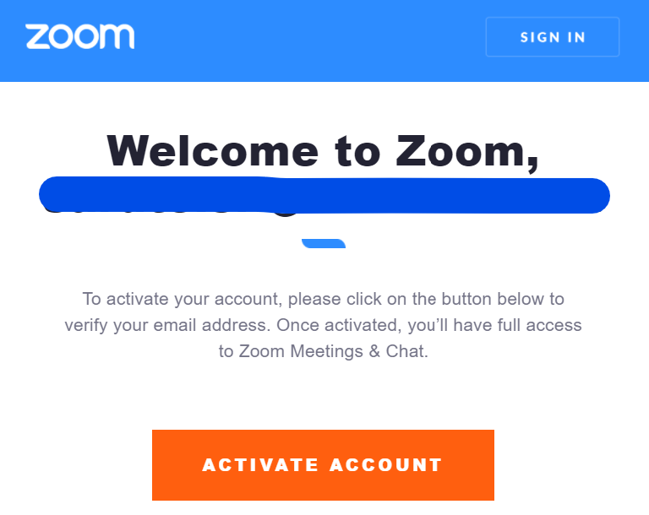
Task: Open the SIGN IN button
Action: (552, 37)
